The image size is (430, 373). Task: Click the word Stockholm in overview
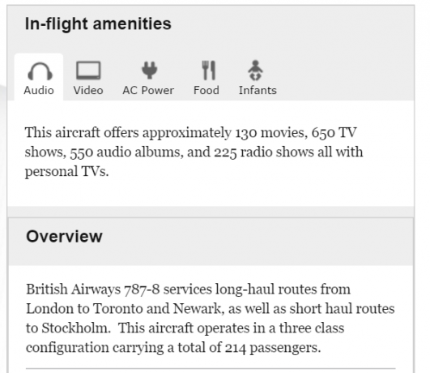coord(75,328)
